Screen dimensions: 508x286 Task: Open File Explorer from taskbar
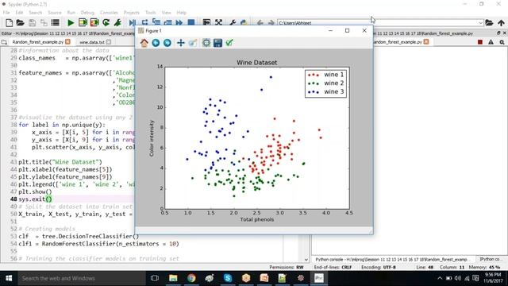pos(173,278)
